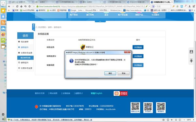
Task: Click 关闭验盾 in the 银期直通车 row
Action: pos(138,56)
